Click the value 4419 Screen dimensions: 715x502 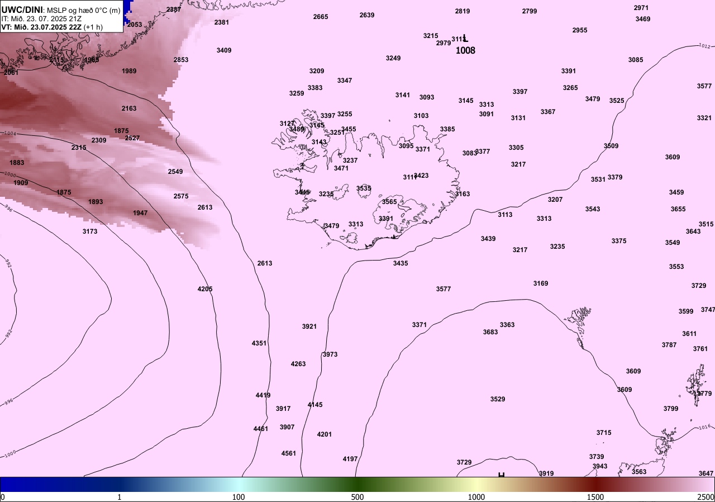pos(263,395)
